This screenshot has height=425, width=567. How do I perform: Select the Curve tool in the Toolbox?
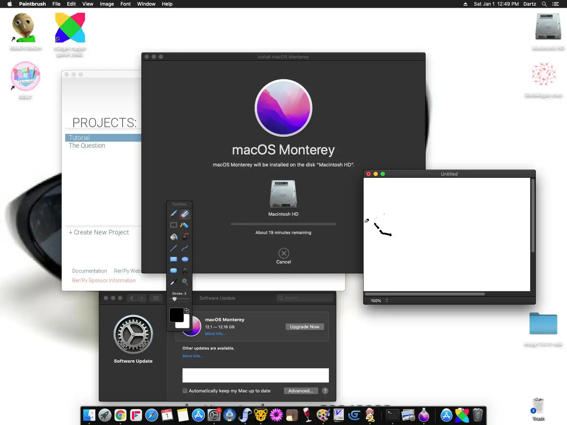coord(185,248)
